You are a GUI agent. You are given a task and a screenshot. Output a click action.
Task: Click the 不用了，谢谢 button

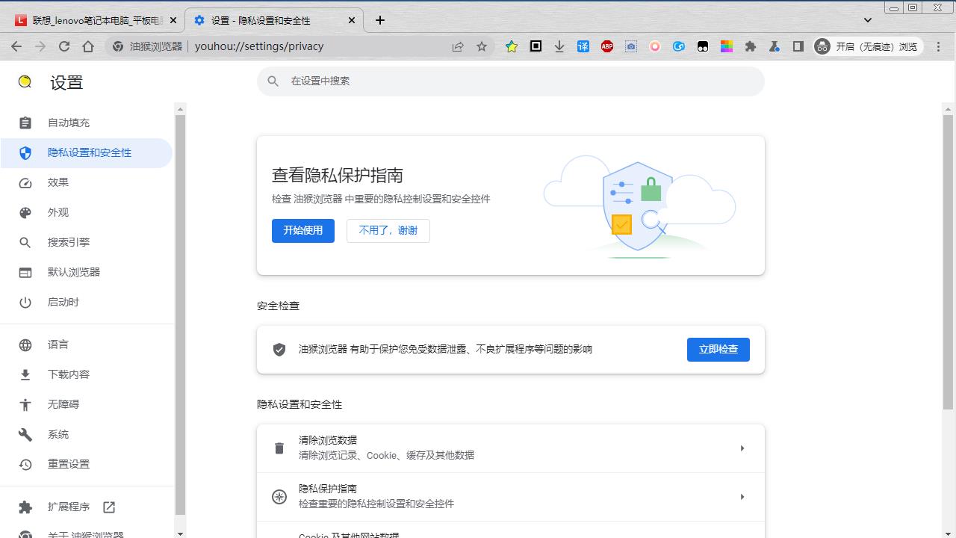(388, 230)
